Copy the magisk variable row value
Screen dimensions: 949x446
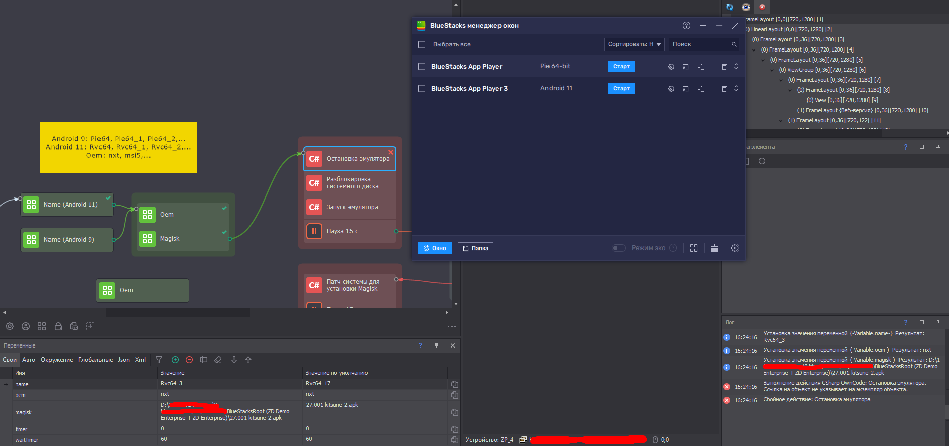pos(455,412)
